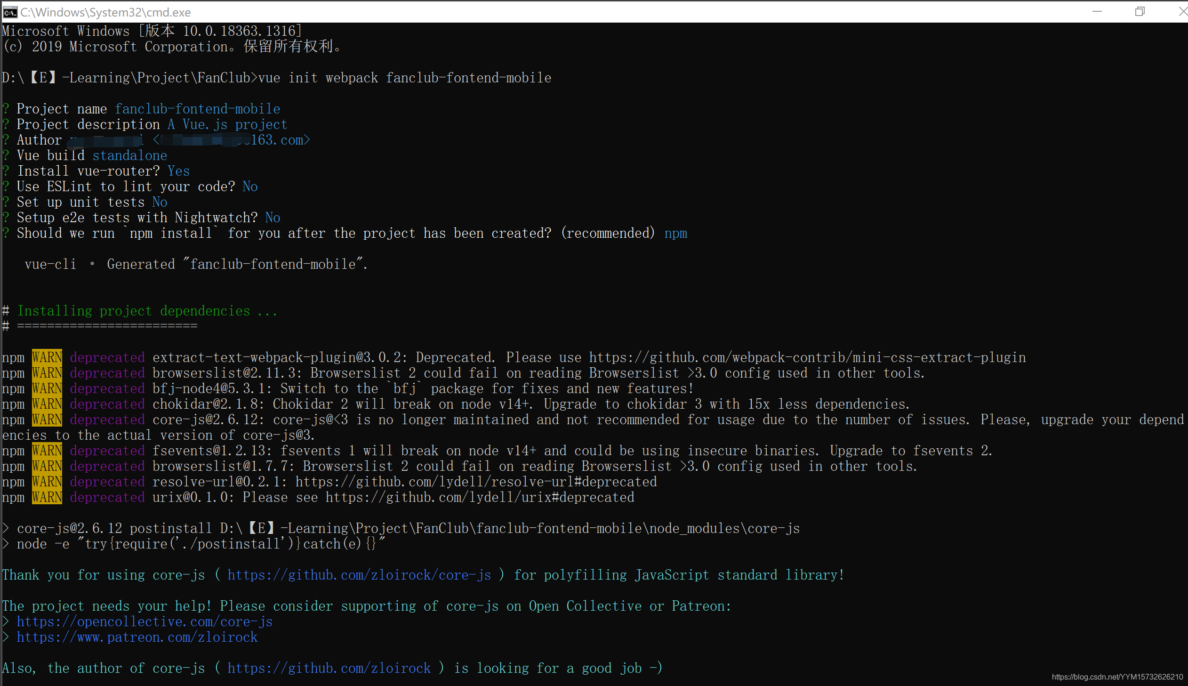
Task: Click the minimize window icon
Action: tap(1098, 12)
